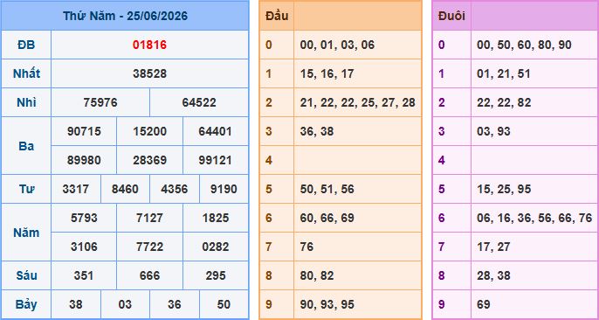Select Tư prize number 8460
The image size is (599, 320).
click(x=125, y=189)
